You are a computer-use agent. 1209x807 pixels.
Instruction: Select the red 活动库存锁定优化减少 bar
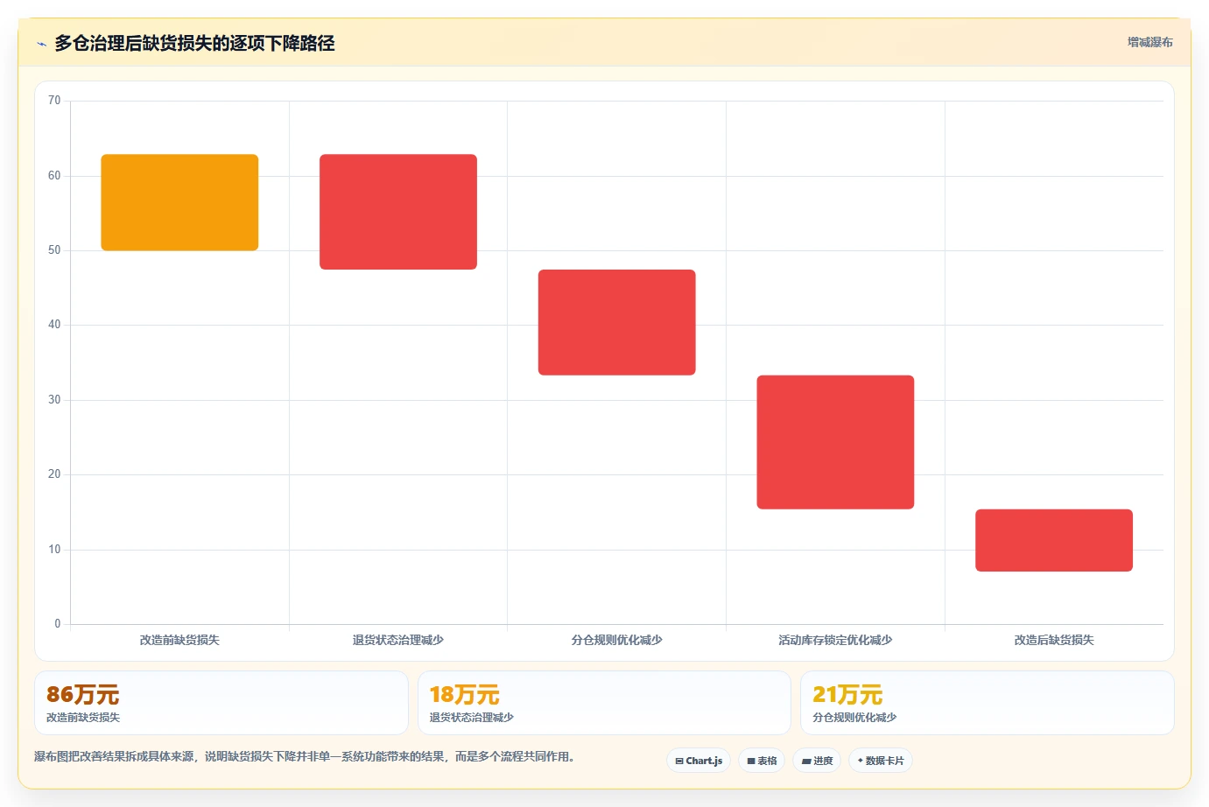pyautogui.click(x=835, y=442)
